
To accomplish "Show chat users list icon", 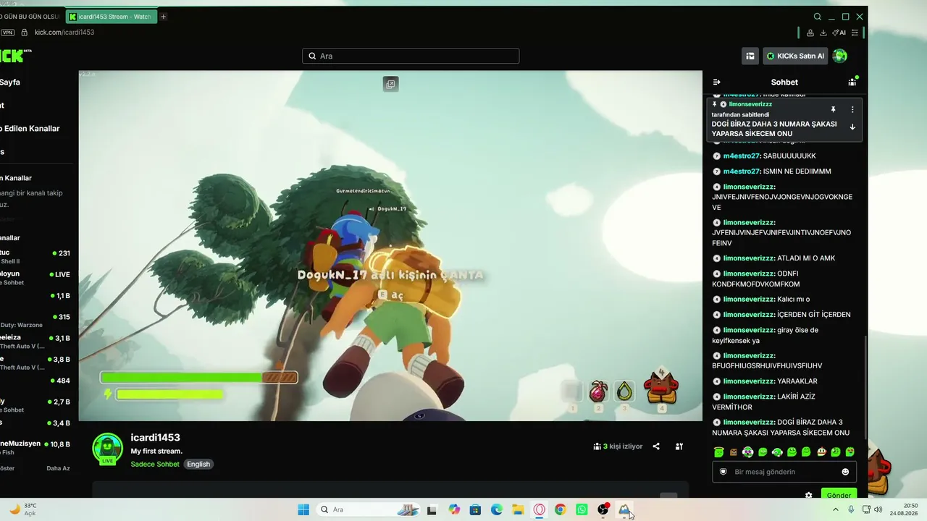I will (x=852, y=82).
